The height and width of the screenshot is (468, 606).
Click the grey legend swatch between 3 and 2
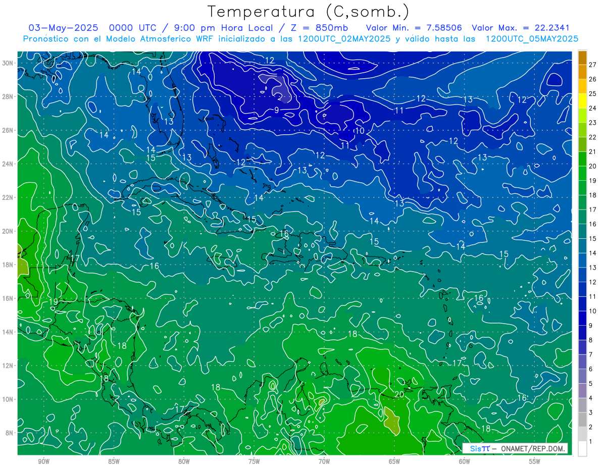[583, 420]
